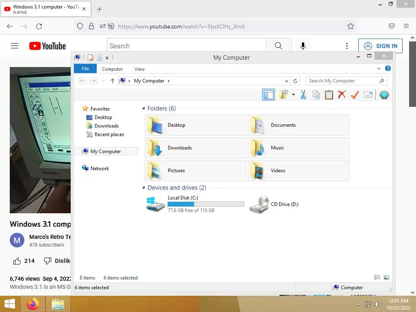Click YouTube voice search microphone
The height and width of the screenshot is (312, 416).
coord(303,46)
